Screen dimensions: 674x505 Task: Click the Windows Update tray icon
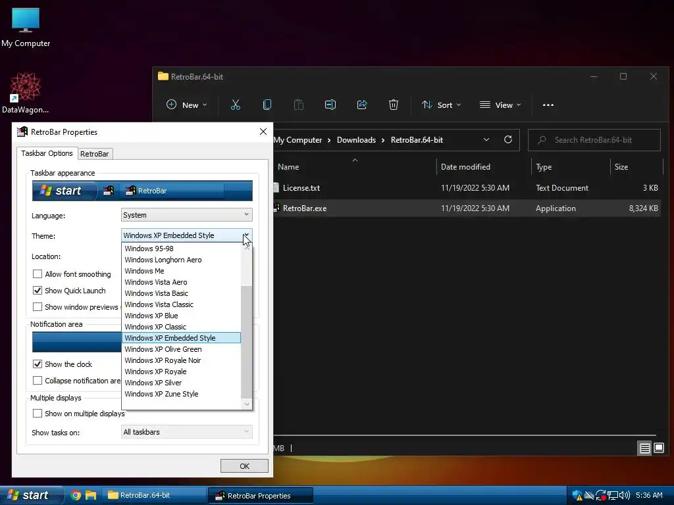pos(601,496)
